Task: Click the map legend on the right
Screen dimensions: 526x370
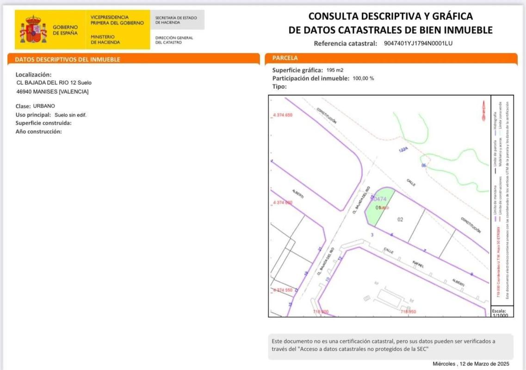Action: point(501,199)
